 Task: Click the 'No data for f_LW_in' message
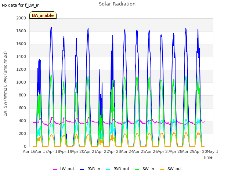click(x=21, y=5)
